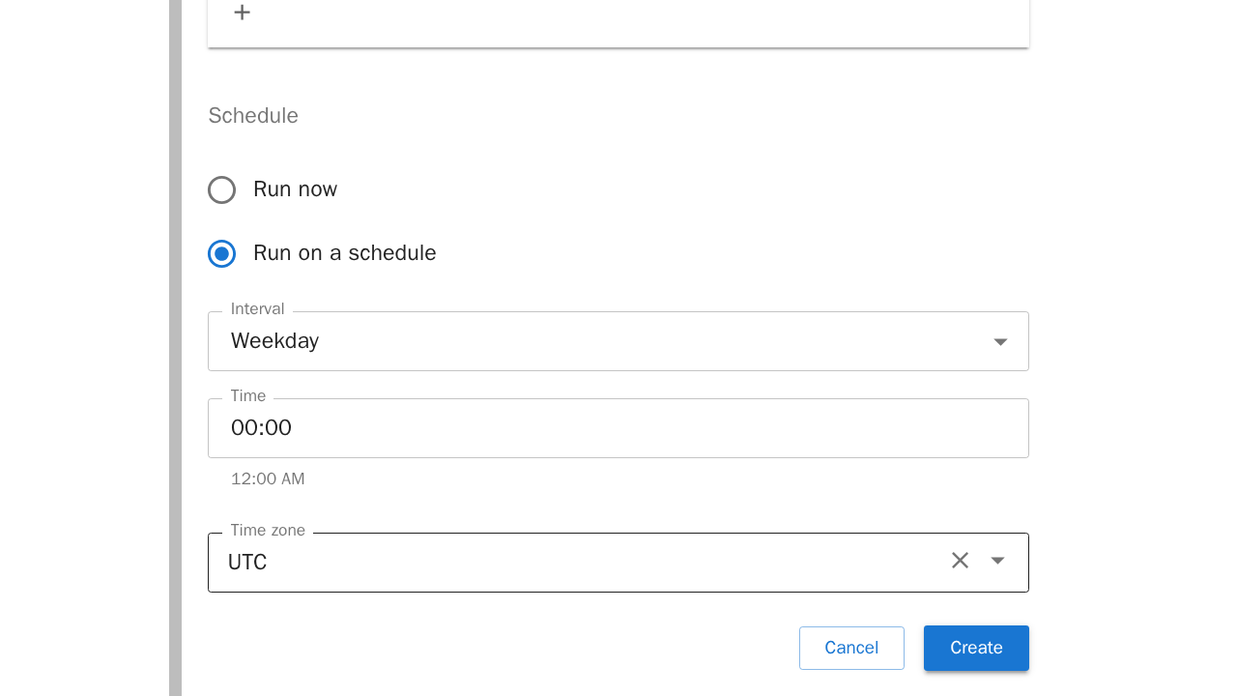Click the plus add icon

(x=243, y=13)
